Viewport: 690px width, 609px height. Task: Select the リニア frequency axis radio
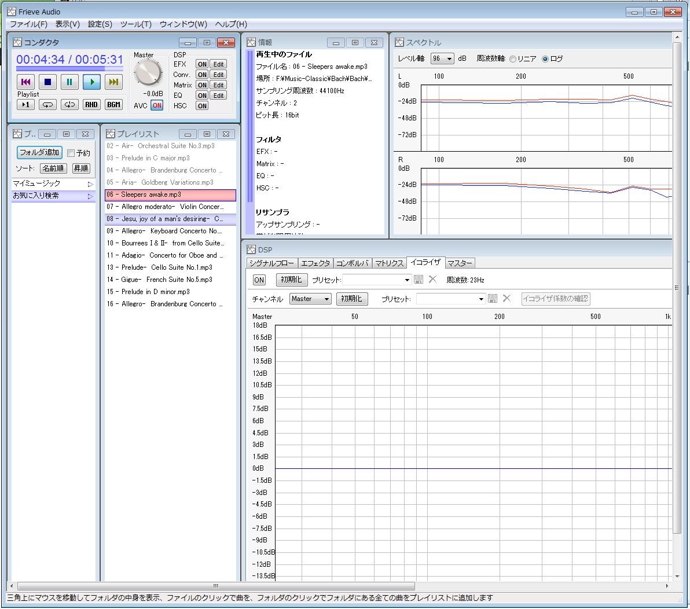[513, 59]
